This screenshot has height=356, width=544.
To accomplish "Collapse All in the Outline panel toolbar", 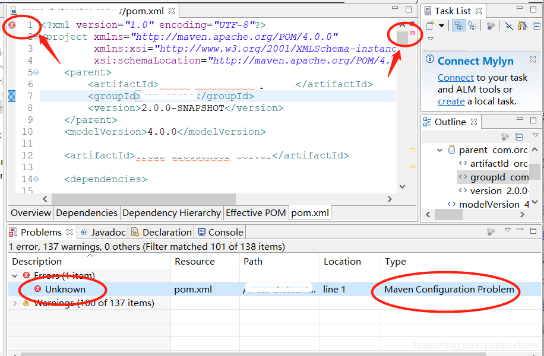I will pyautogui.click(x=518, y=136).
